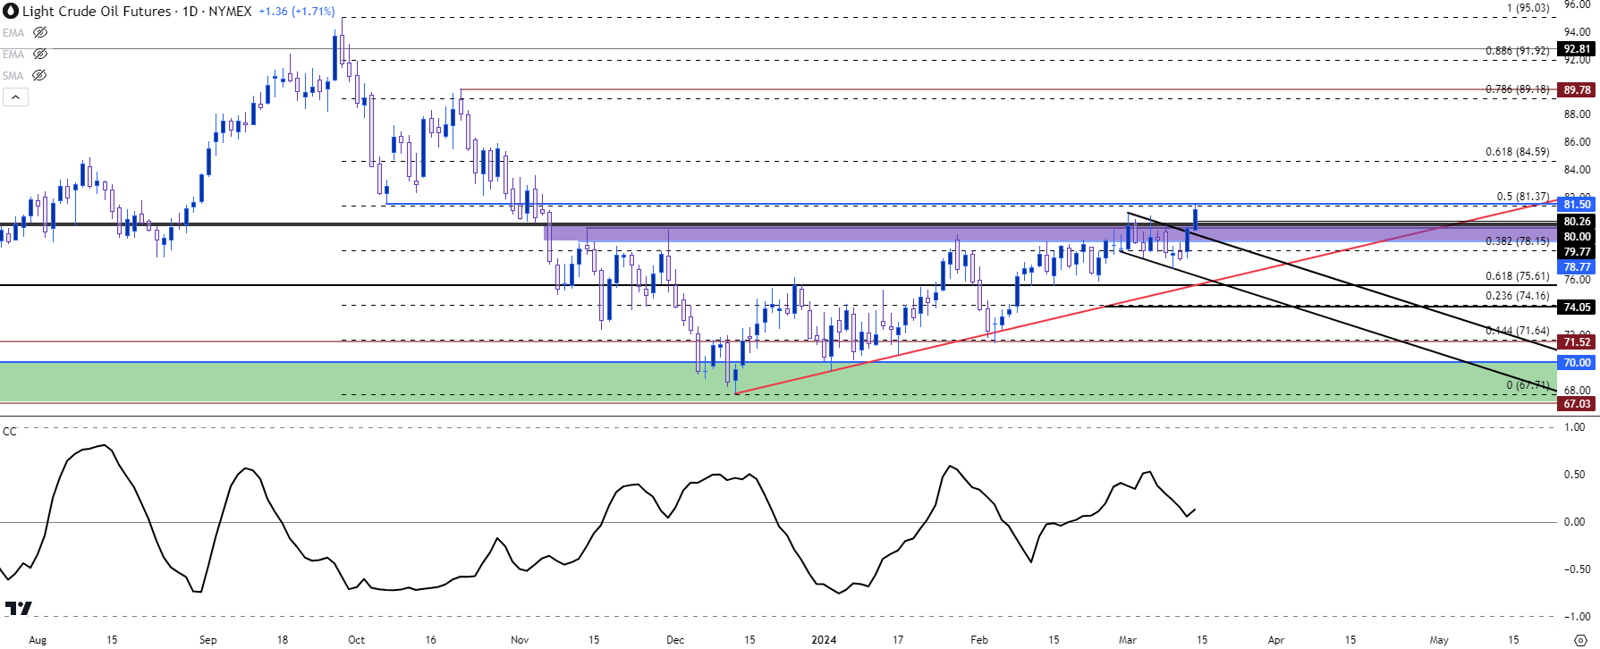Screen dimensions: 1600x649
Task: Click the 0.236 (74.16) Fibonacci level label
Action: 1517,296
